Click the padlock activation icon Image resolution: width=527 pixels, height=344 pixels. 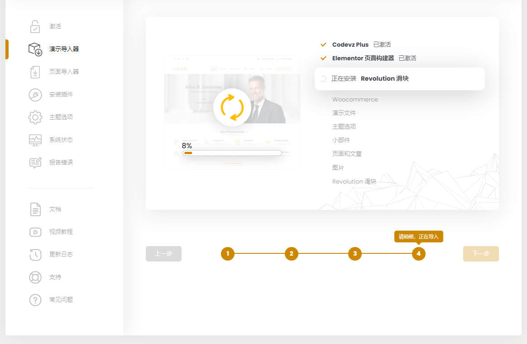point(35,26)
